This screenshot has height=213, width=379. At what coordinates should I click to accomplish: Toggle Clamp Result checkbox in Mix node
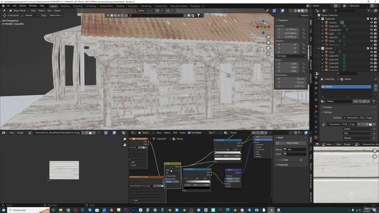pos(166,176)
